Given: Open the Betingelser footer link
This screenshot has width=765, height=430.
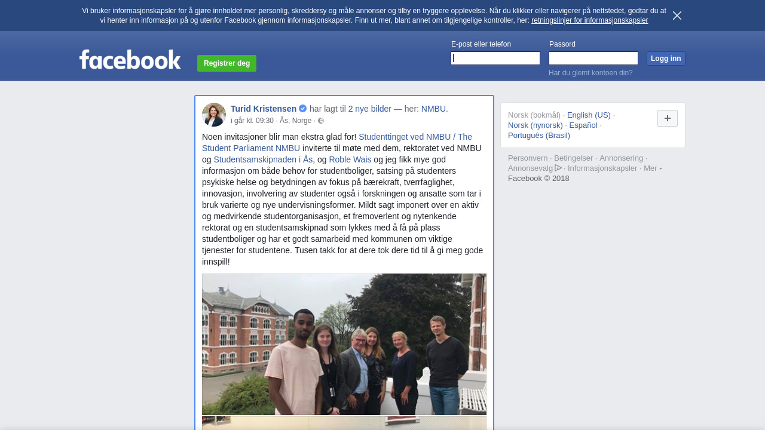Looking at the screenshot, I should point(574,158).
